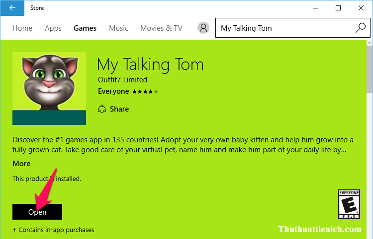373x239 pixels.
Task: Expand the description with More
Action: click(21, 164)
